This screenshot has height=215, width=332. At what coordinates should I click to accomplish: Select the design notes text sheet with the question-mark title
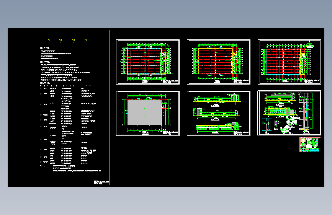61,107
